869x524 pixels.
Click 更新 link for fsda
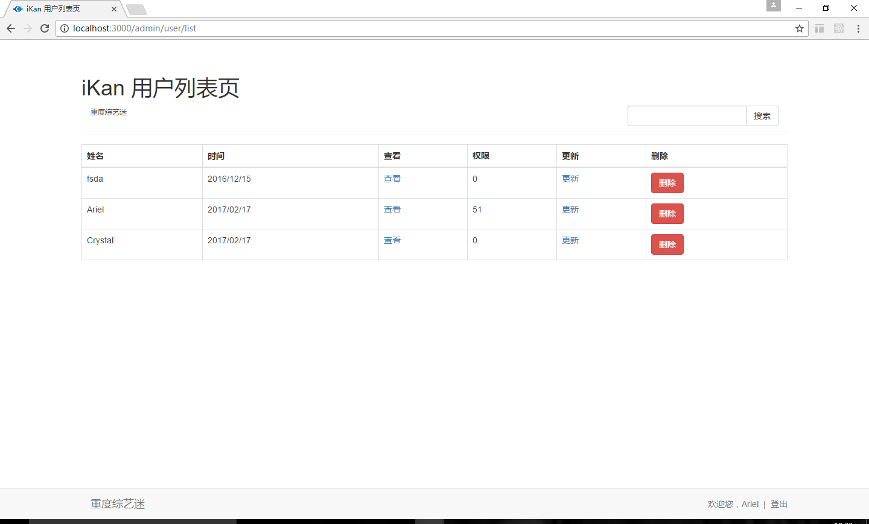tap(570, 179)
